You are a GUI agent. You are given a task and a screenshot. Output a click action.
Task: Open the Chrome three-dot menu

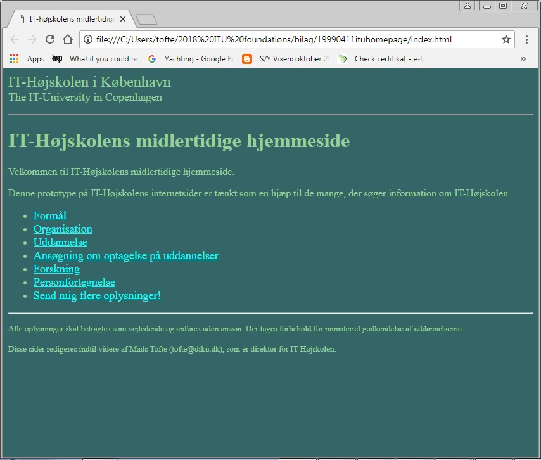527,39
